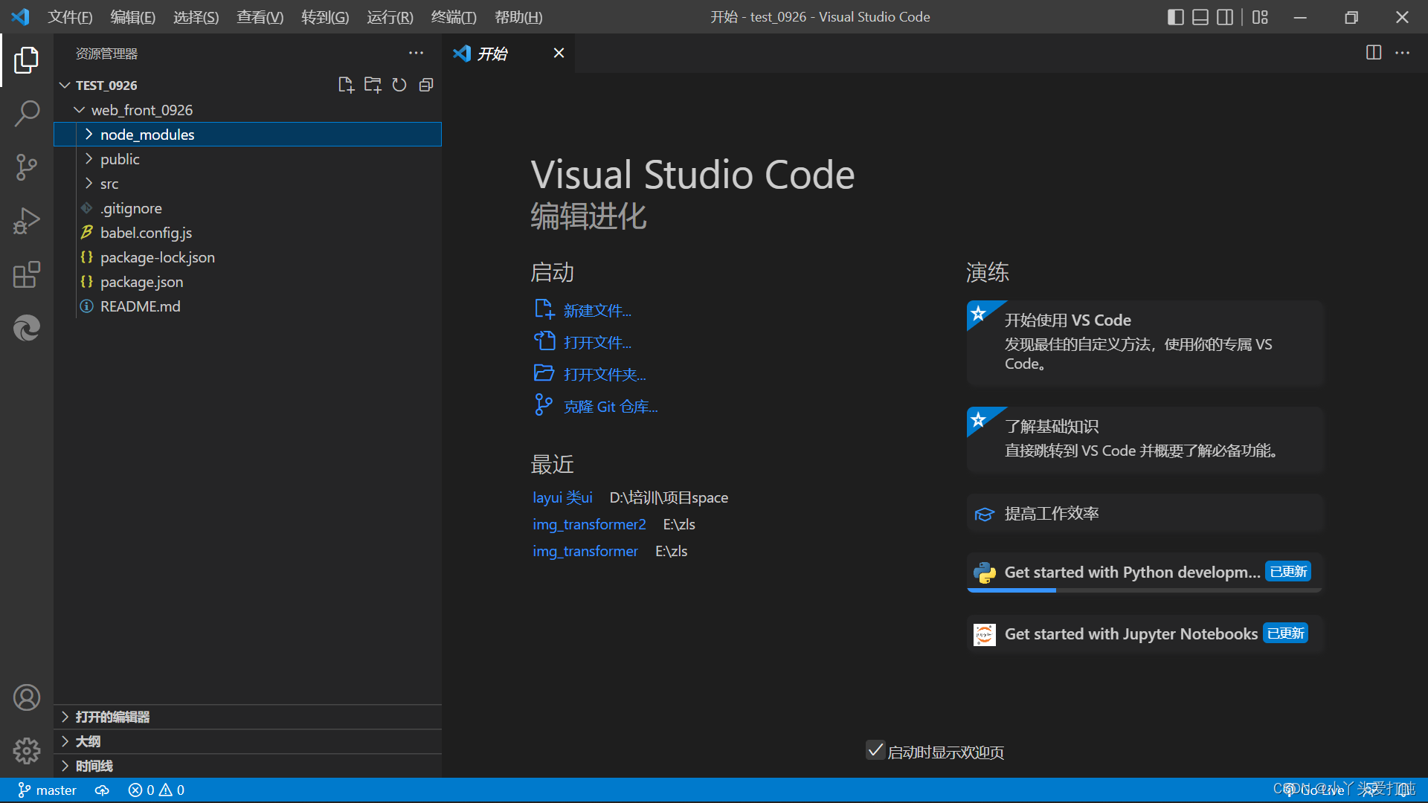Screen dimensions: 1428x803
Task: Open the 文件(F) menu
Action: (x=70, y=17)
